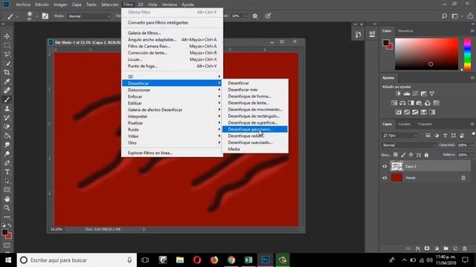Click the create new layer icon
This screenshot has width=476, height=267.
tap(455, 248)
